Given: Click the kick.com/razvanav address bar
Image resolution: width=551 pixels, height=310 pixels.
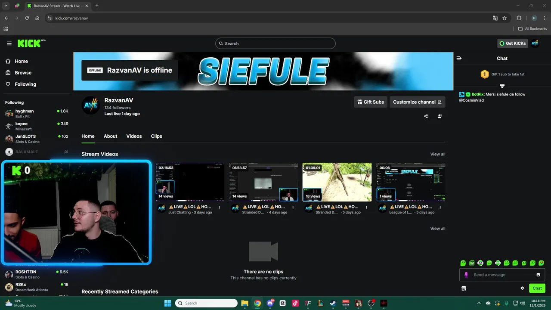Looking at the screenshot, I should tap(267, 18).
